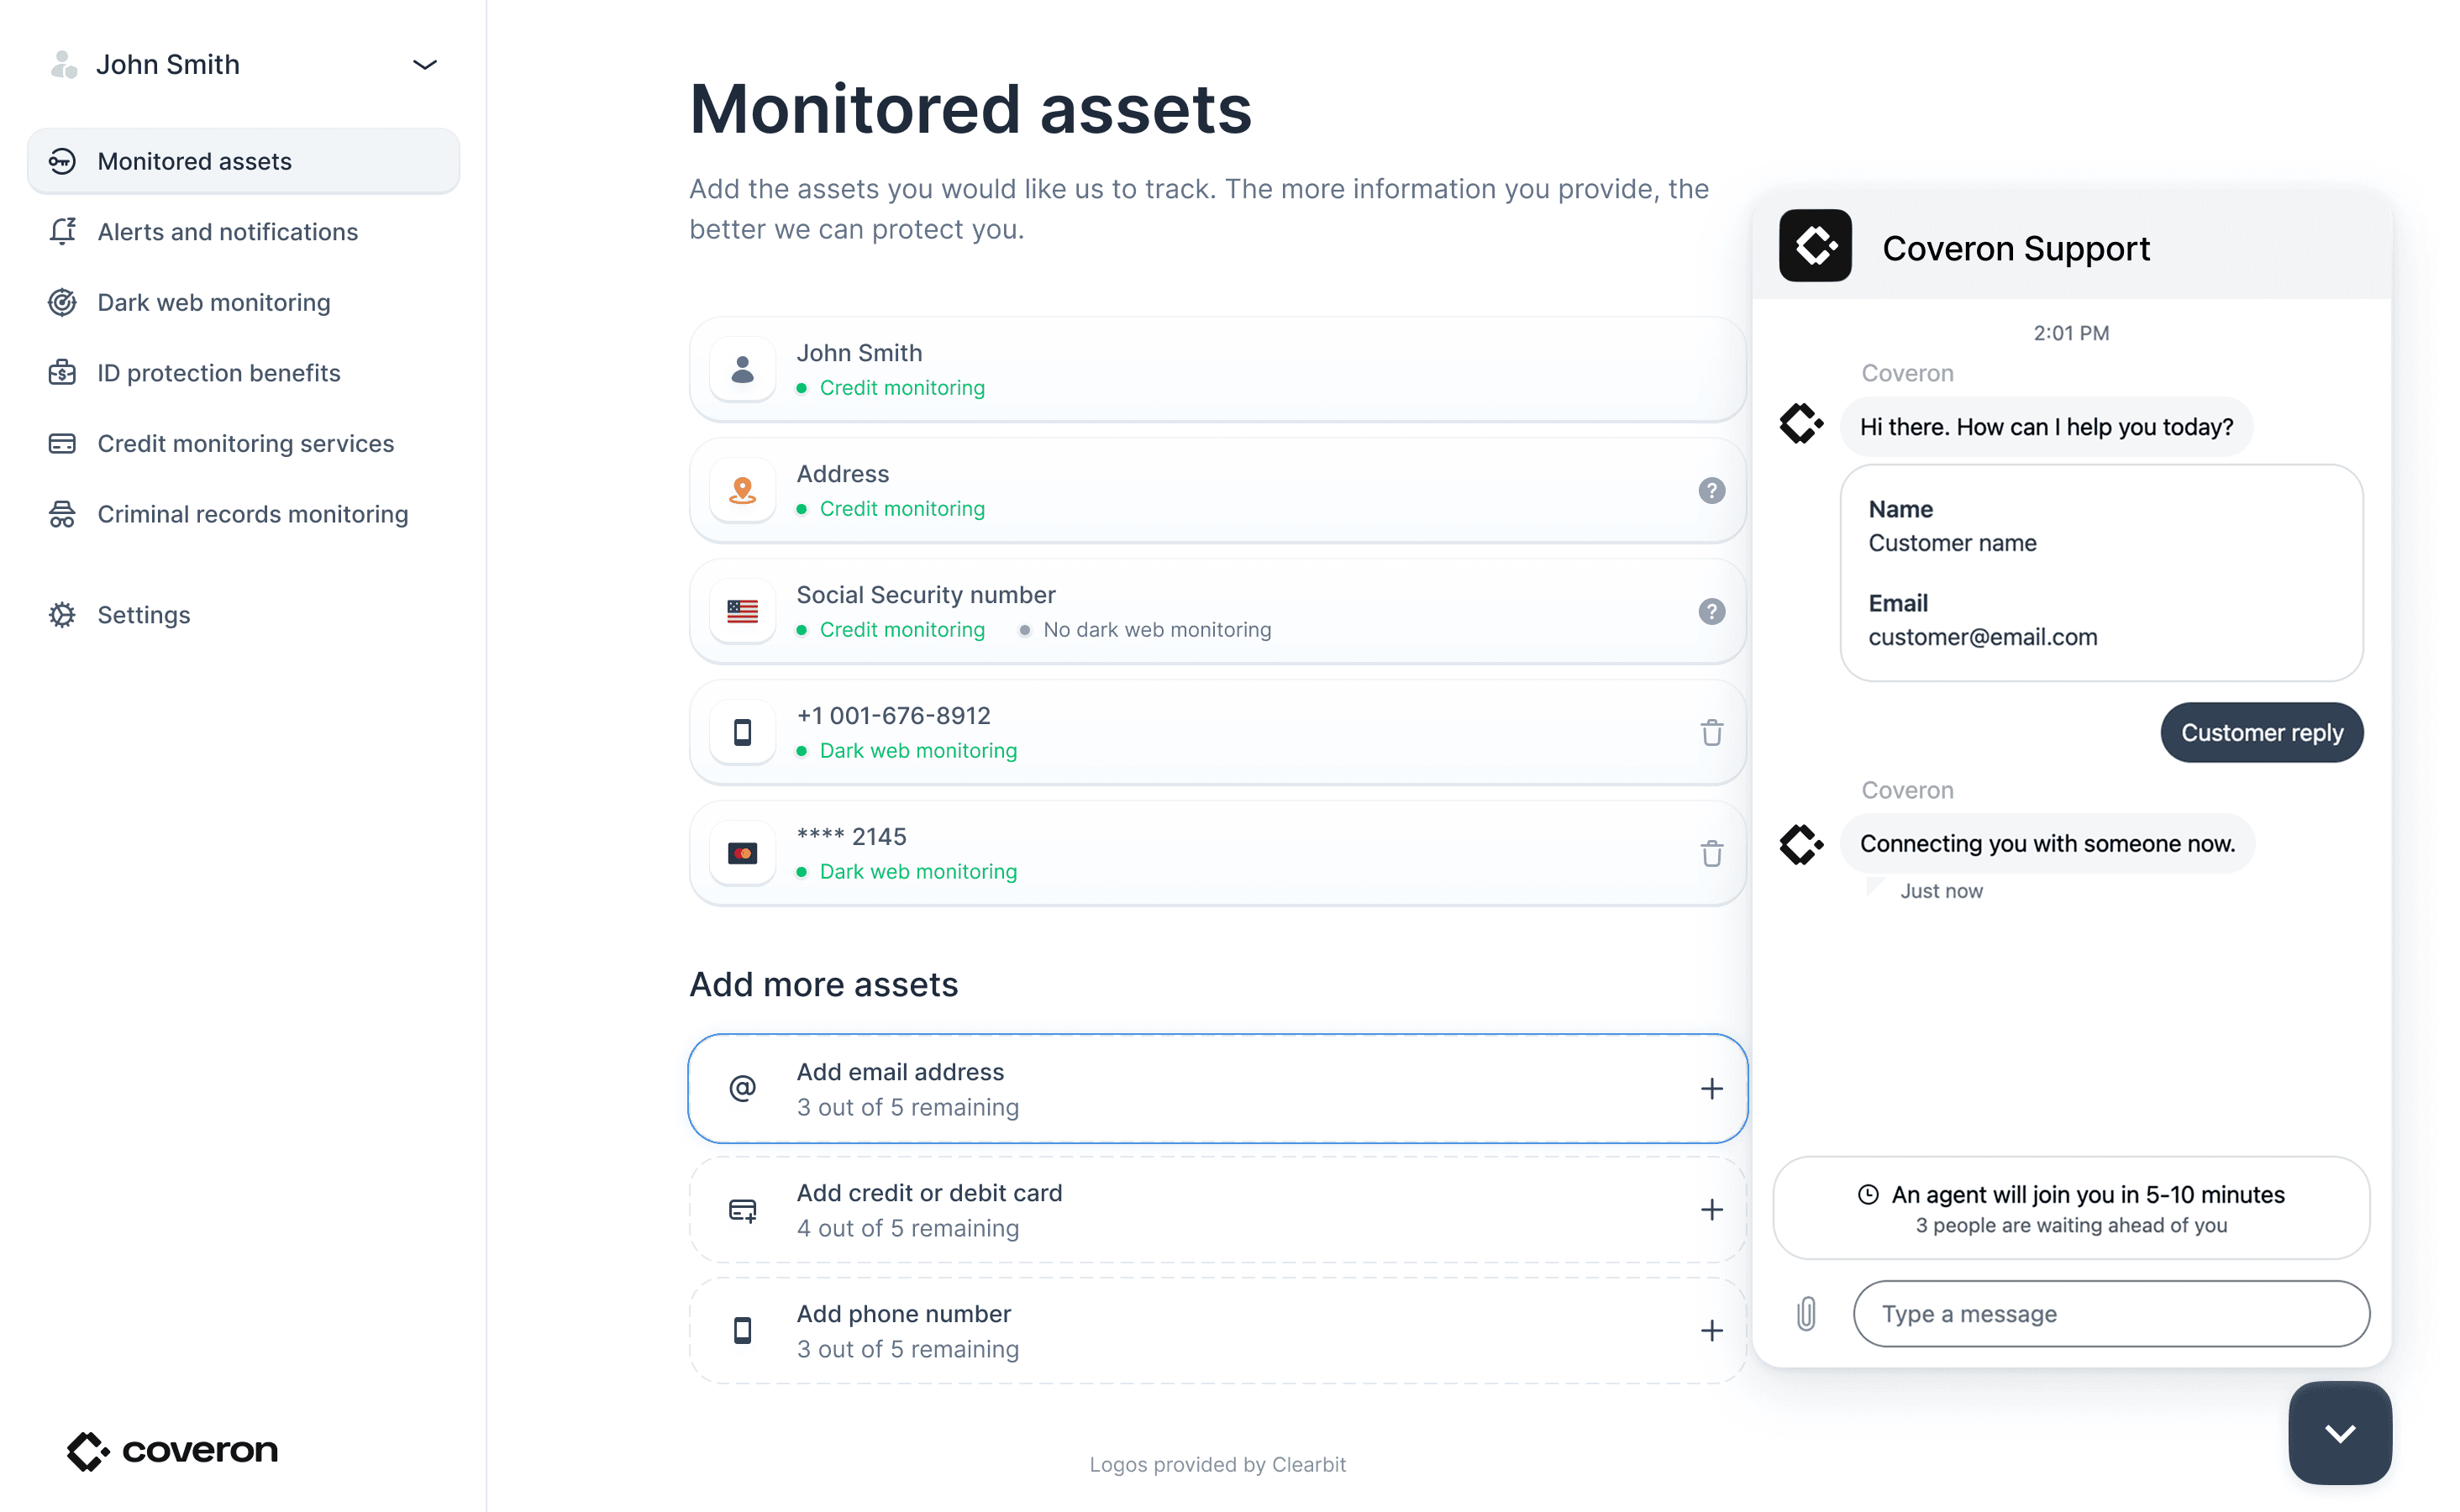Click the 3 people are waiting ahead text
This screenshot has width=2460, height=1512.
[2071, 1226]
